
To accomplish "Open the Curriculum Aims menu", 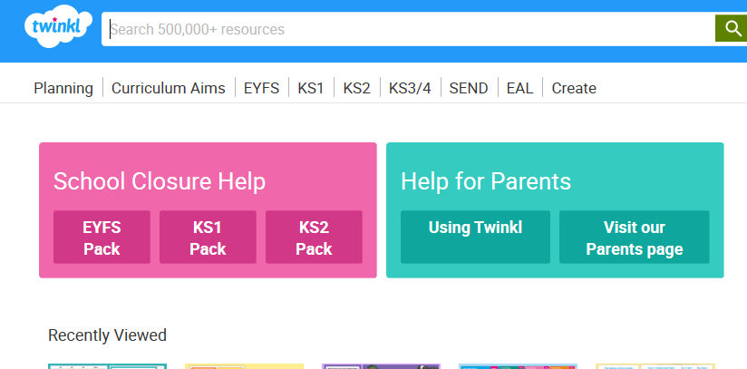I will (x=169, y=88).
